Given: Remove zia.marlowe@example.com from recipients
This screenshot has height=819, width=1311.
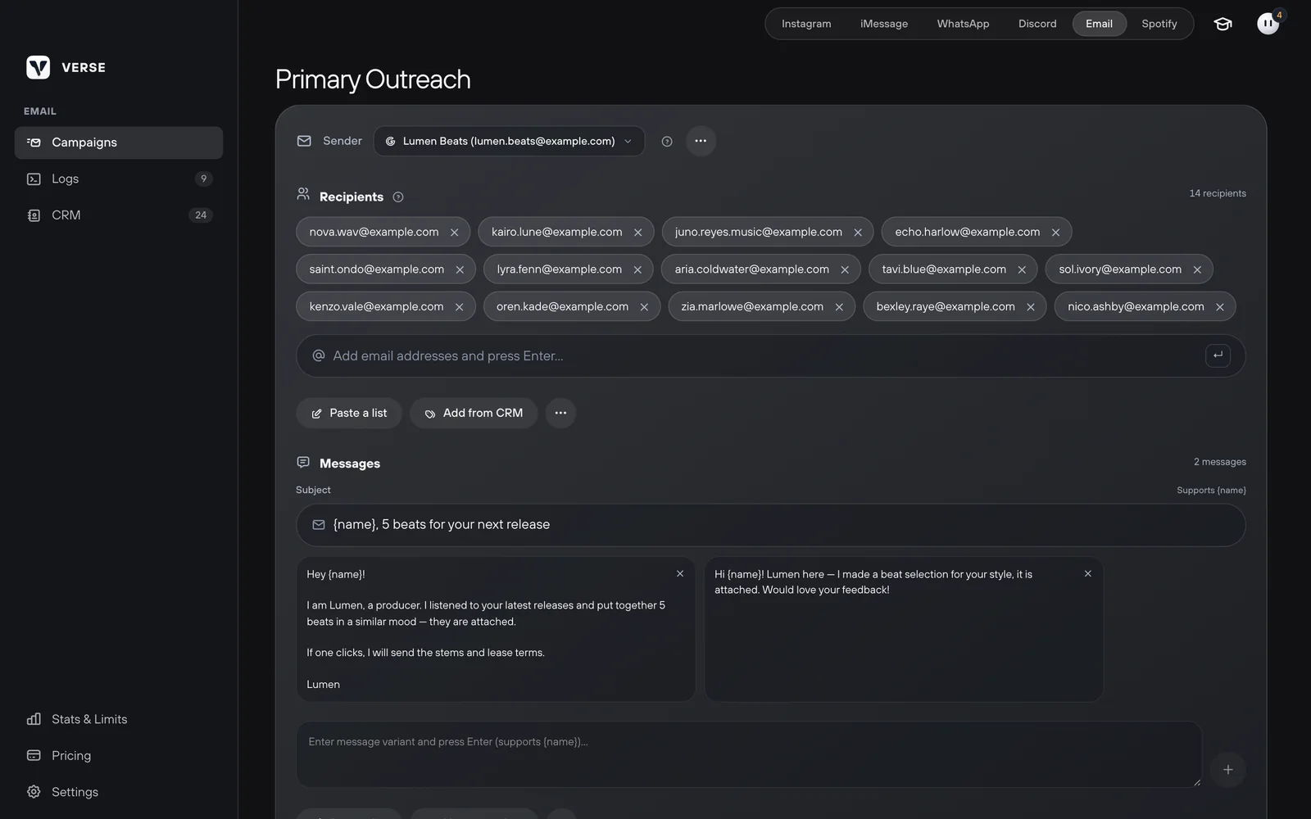Looking at the screenshot, I should [x=839, y=307].
